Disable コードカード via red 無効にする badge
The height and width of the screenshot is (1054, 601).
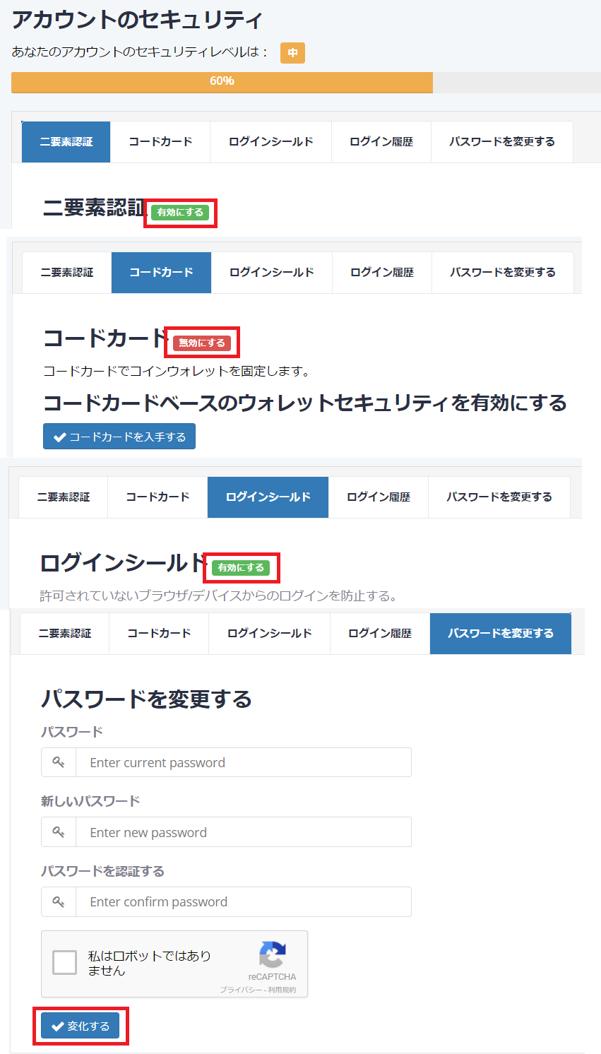click(202, 343)
